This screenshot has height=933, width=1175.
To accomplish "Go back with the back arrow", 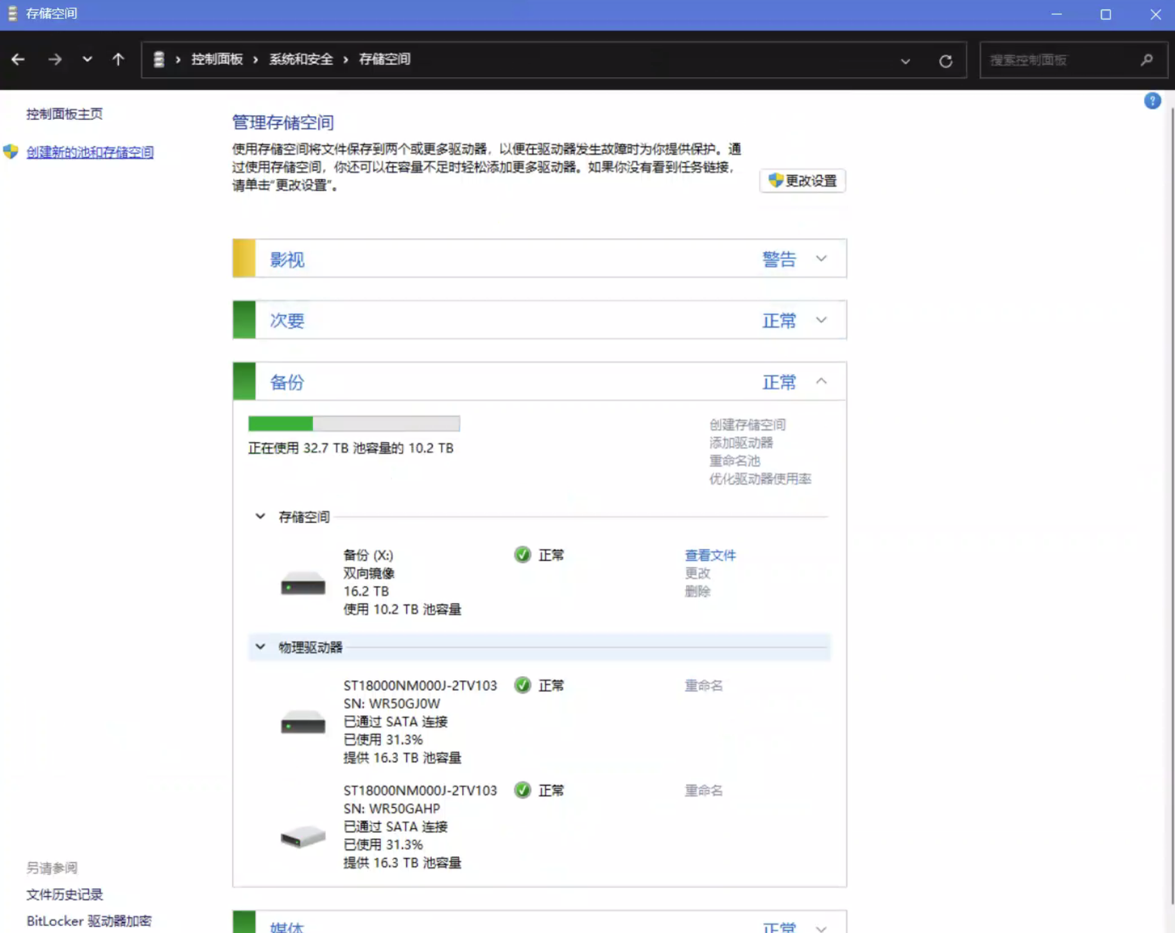I will (x=18, y=59).
